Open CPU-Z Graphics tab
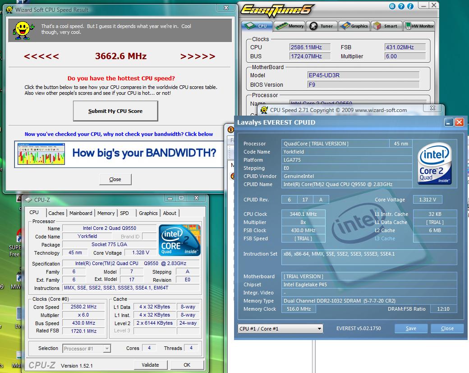The image size is (469, 373). point(148,213)
